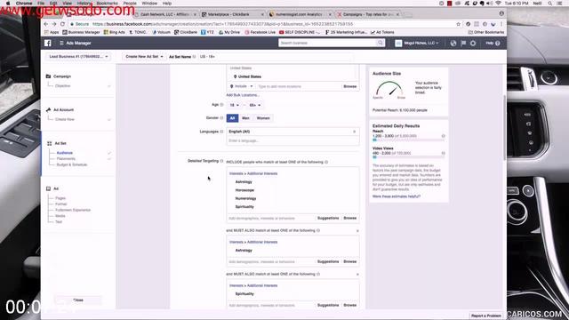The height and width of the screenshot is (320, 569).
Task: Click the Close button in sidebar
Action: (x=78, y=300)
